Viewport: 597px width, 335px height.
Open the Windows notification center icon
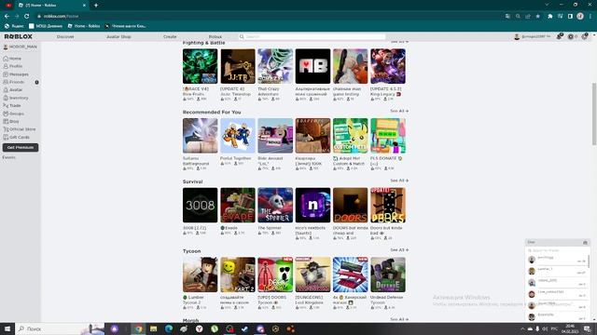click(588, 328)
